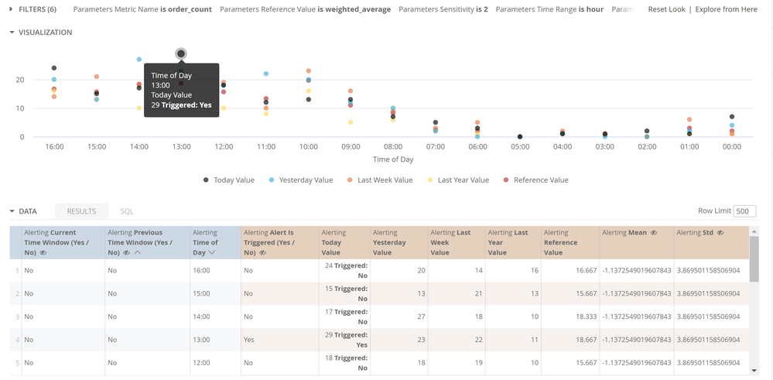The width and height of the screenshot is (773, 380).
Task: Click filter Parameters Sensitivity is 2
Action: [443, 9]
